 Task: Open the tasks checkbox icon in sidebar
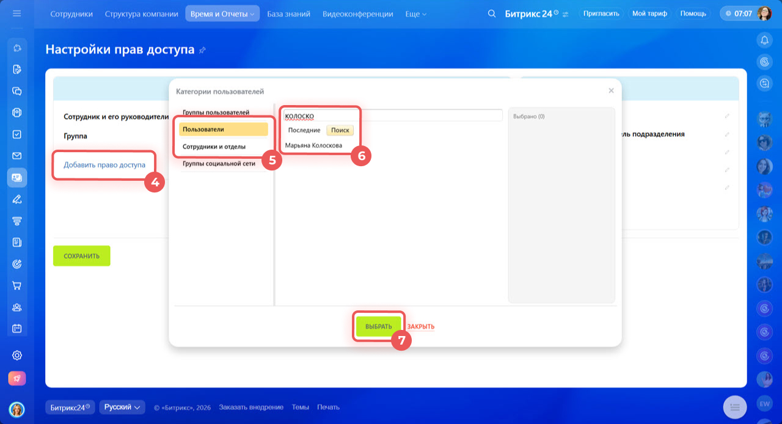pyautogui.click(x=17, y=134)
